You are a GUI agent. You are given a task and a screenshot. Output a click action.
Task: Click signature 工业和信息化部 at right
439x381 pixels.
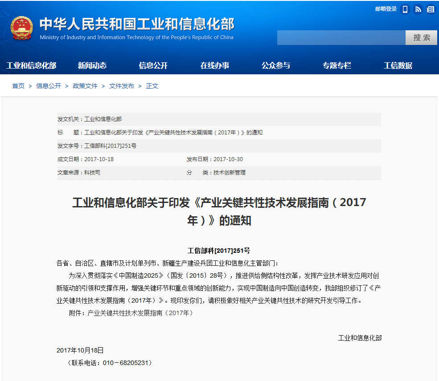tap(360, 338)
